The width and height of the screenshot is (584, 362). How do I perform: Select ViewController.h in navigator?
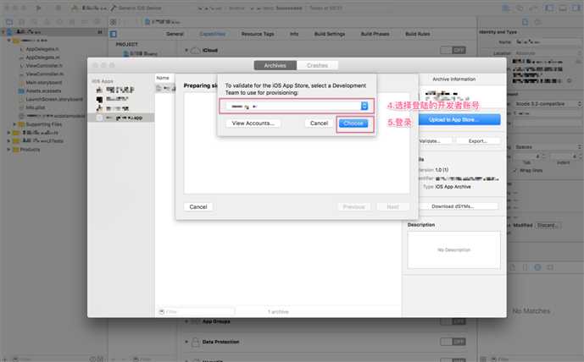[44, 65]
